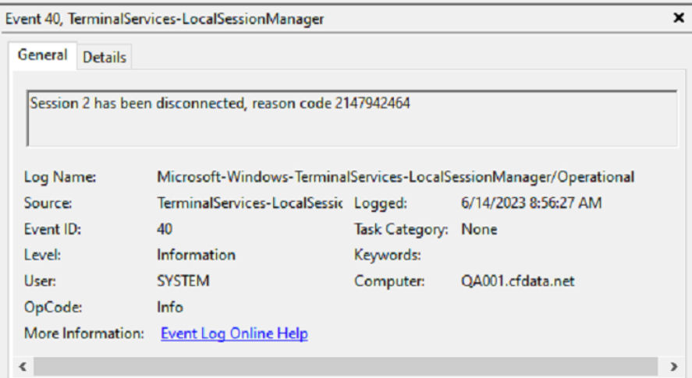Close the Event 40 properties pane
692x378 pixels.
pos(678,18)
